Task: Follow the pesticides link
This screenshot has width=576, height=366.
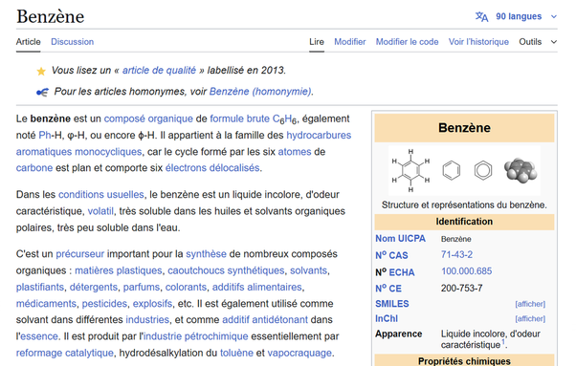Action: (104, 304)
